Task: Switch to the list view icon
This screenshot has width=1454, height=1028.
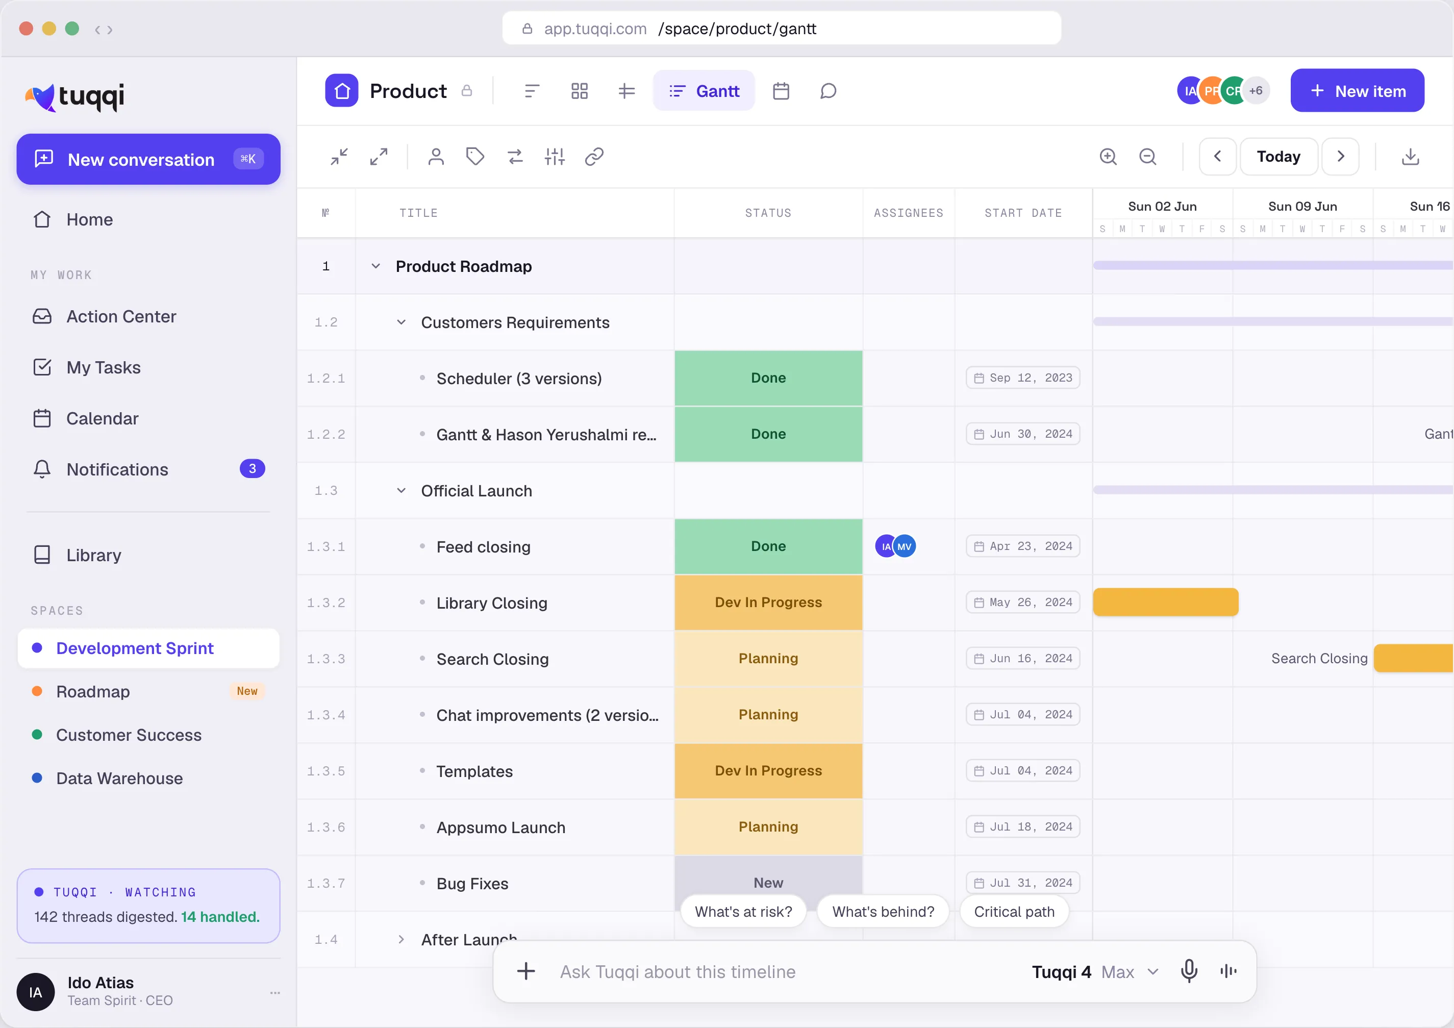Action: coord(532,91)
